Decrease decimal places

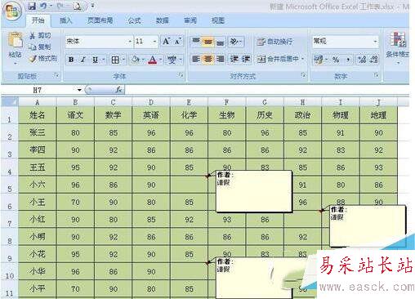(374, 60)
